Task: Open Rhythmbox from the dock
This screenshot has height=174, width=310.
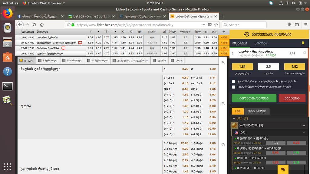Action: coord(8,27)
